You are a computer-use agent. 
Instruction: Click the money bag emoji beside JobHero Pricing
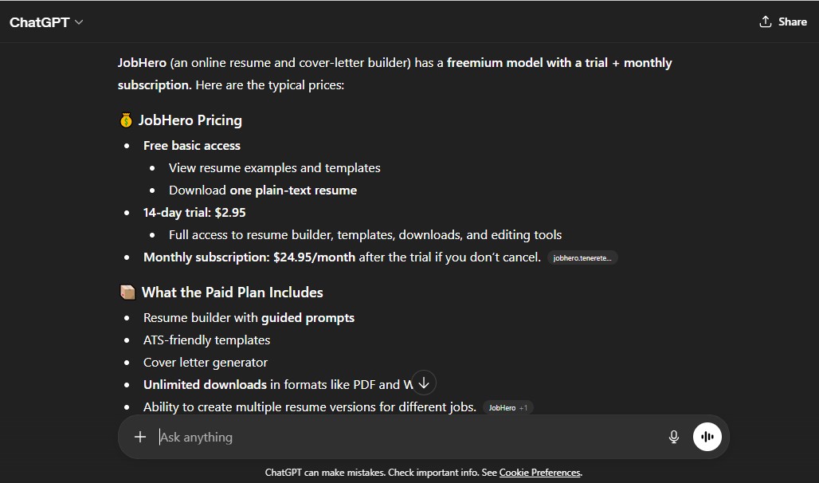(x=127, y=120)
